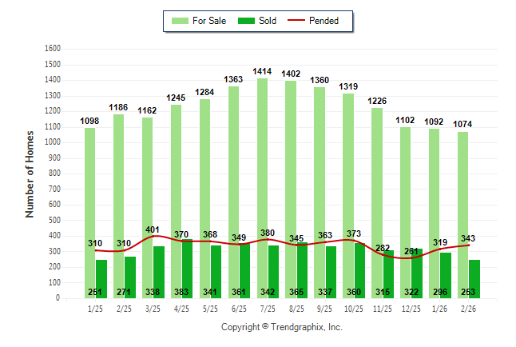This screenshot has width=516, height=347.
Task: Click the 2/26 x-axis month label
Action: click(469, 309)
